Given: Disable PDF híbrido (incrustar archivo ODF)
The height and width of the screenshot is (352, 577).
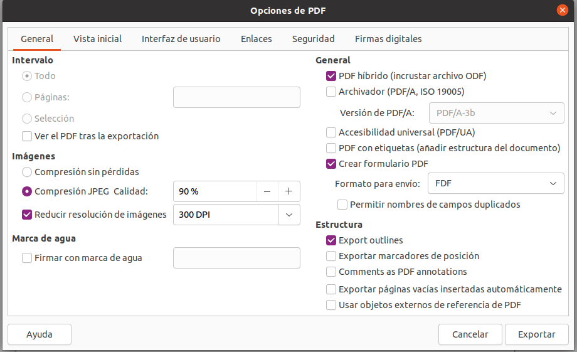Looking at the screenshot, I should click(332, 76).
